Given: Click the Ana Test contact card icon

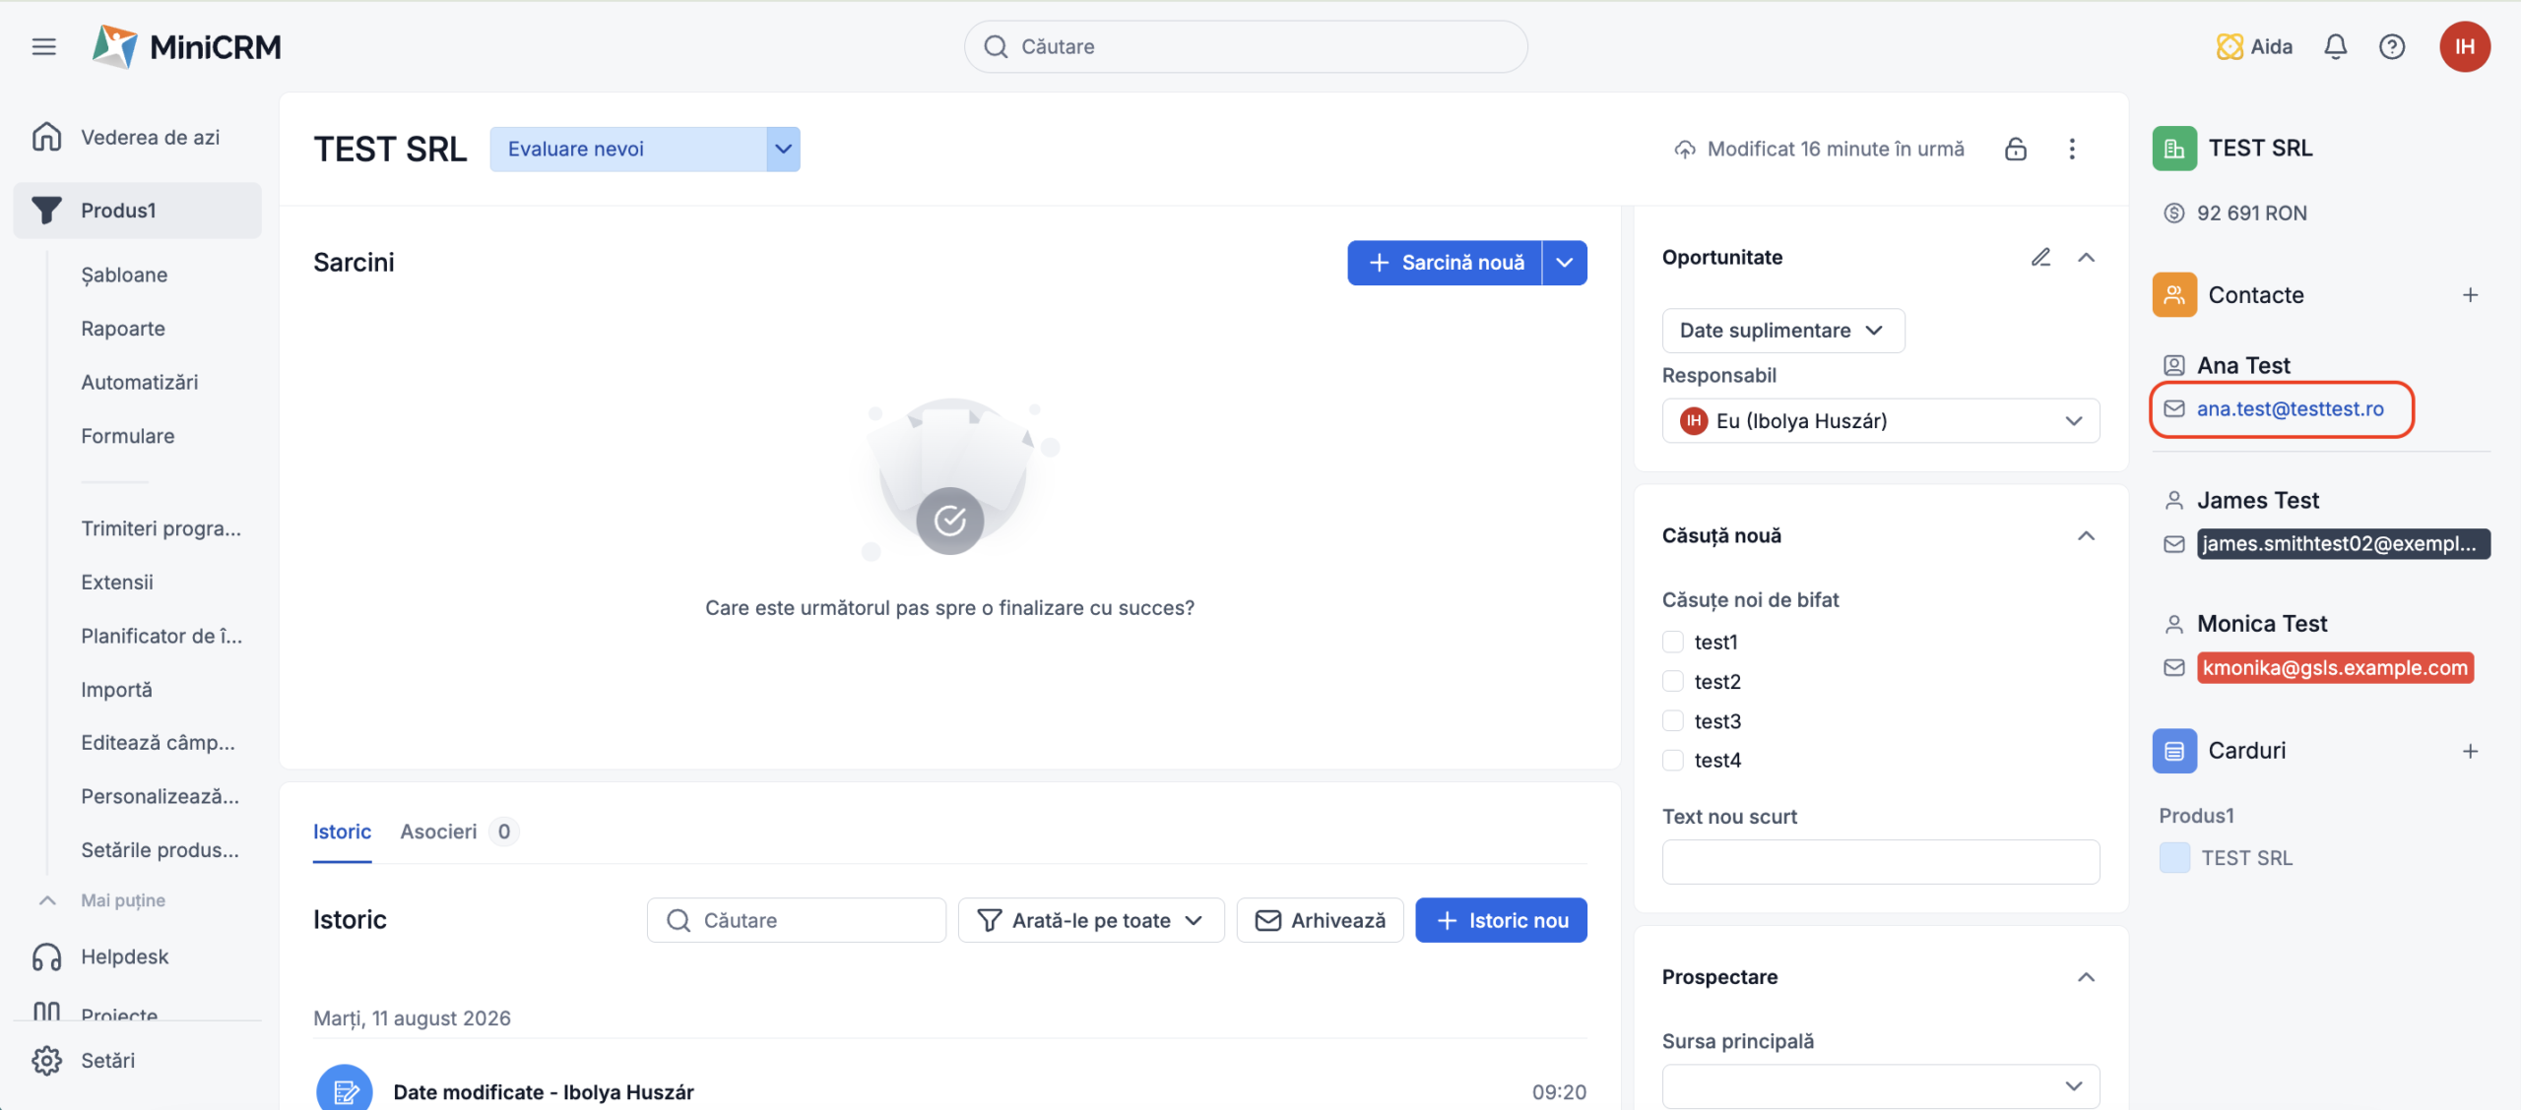Looking at the screenshot, I should (x=2174, y=366).
